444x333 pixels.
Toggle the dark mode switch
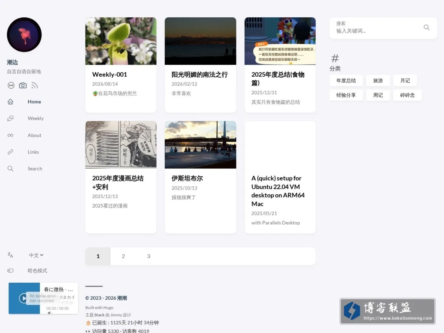coord(10,270)
